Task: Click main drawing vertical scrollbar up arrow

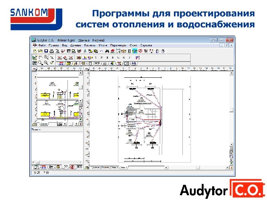Action: (231, 73)
